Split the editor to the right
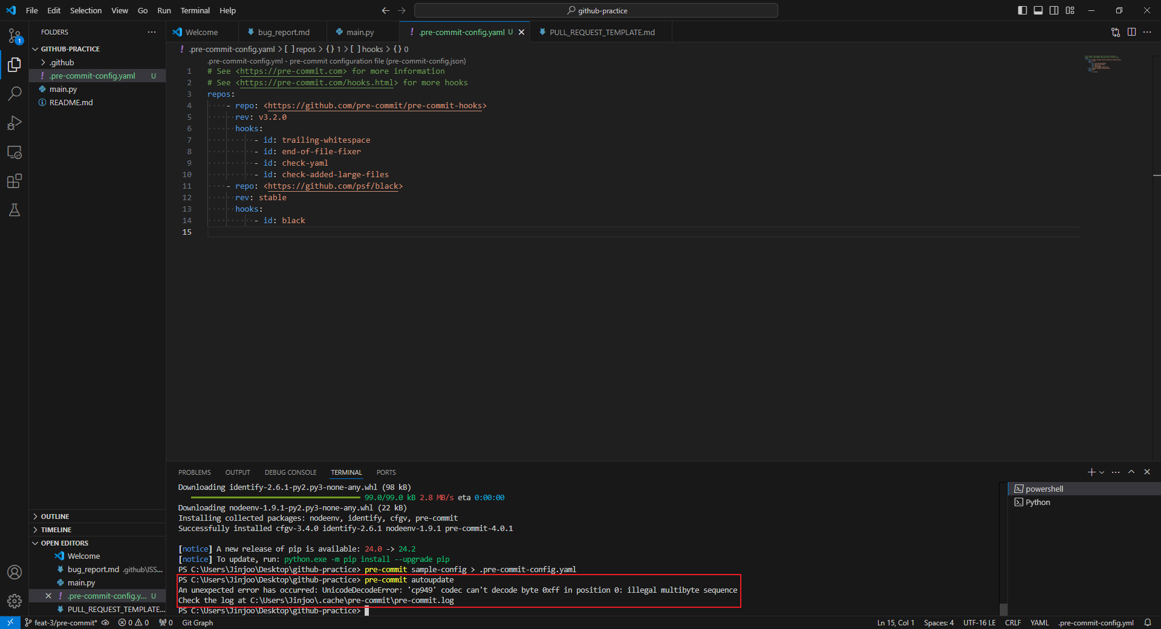The height and width of the screenshot is (629, 1161). [1131, 32]
